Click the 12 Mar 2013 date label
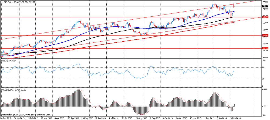This screenshot has width=270, height=120. 47,118
